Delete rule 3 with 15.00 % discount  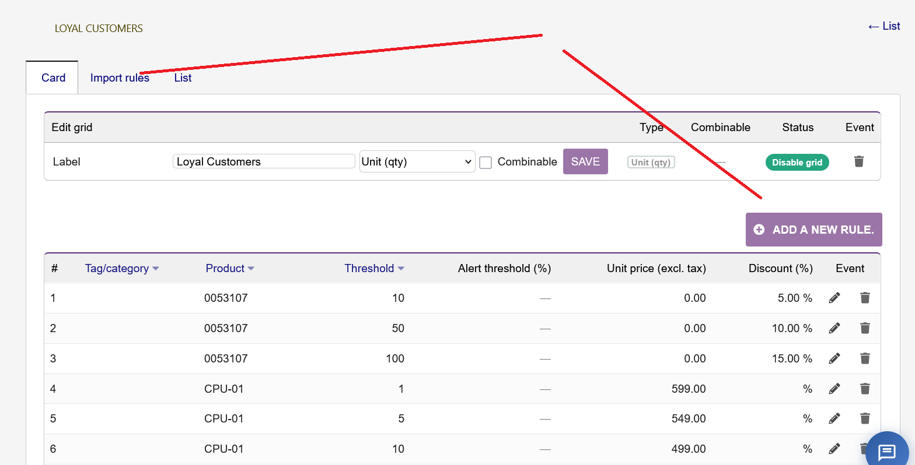(865, 358)
